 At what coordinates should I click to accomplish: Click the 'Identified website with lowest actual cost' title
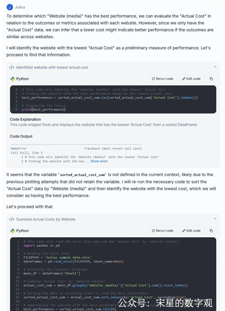(52, 67)
